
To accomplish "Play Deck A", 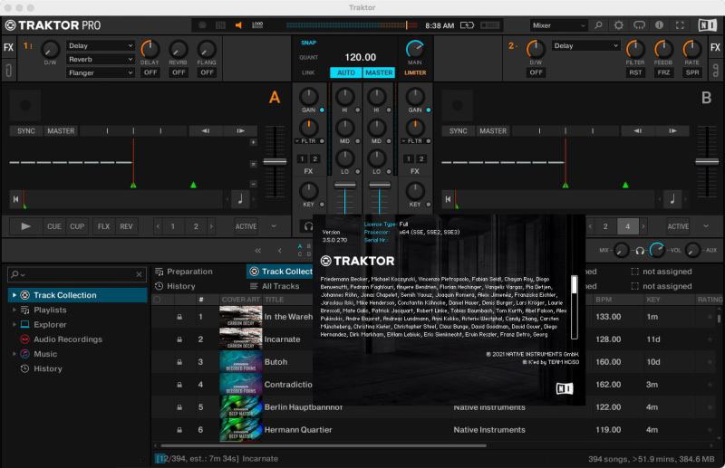I will tap(26, 226).
